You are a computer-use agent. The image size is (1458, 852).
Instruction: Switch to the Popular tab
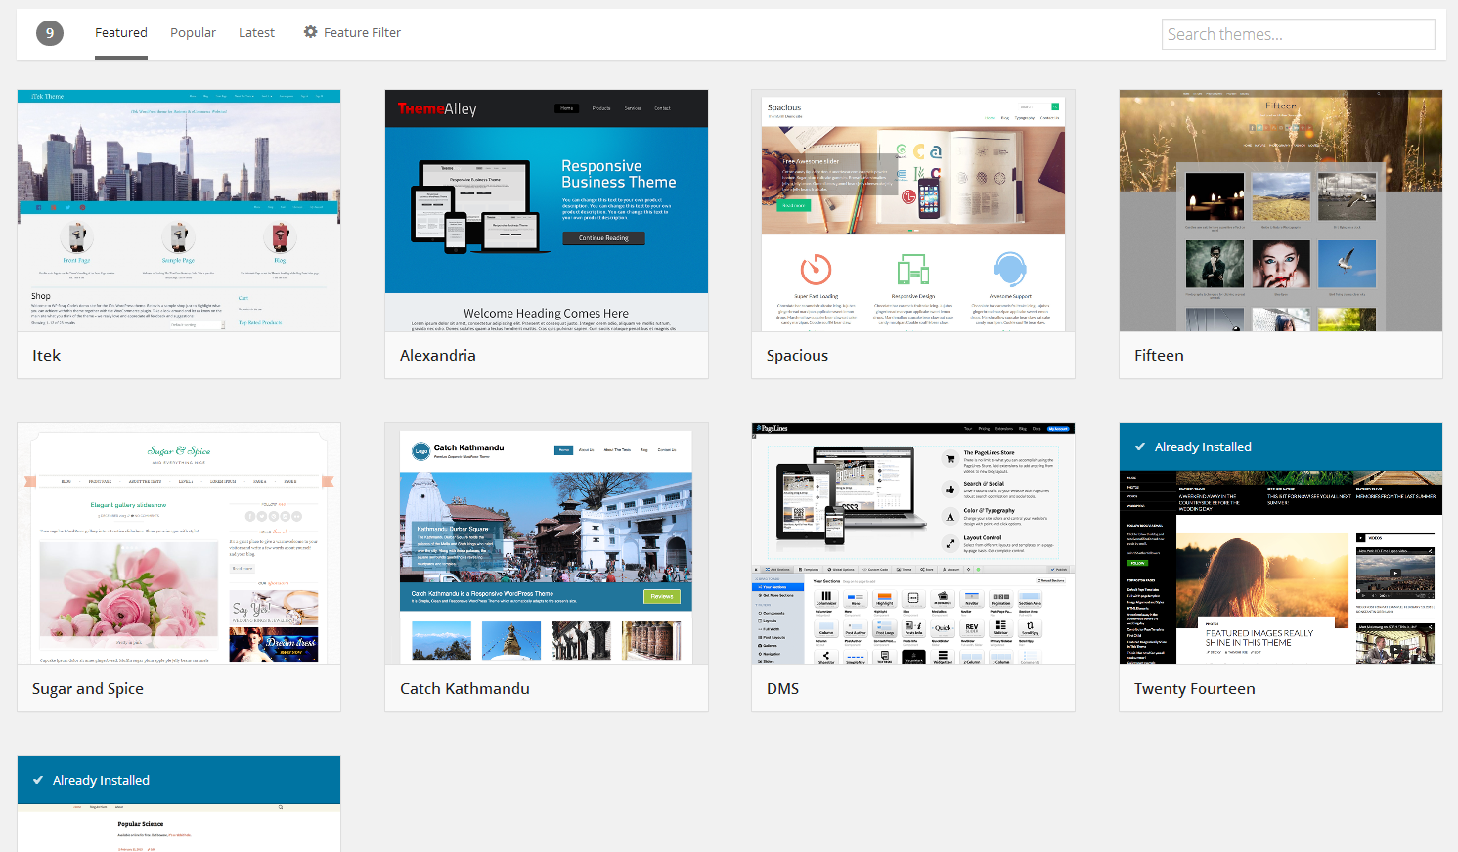tap(193, 32)
